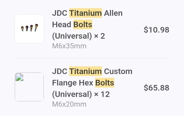Click the word "Allen" in the first title
This screenshot has height=116, width=184.
point(113,13)
